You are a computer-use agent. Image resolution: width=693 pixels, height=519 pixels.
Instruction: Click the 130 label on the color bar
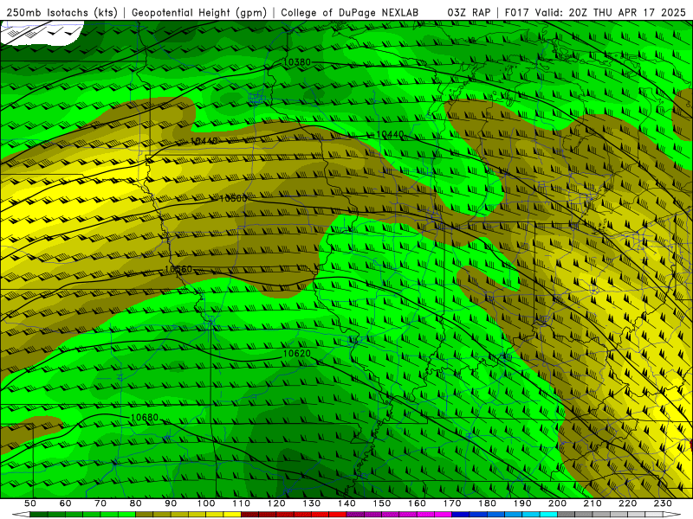(x=312, y=503)
